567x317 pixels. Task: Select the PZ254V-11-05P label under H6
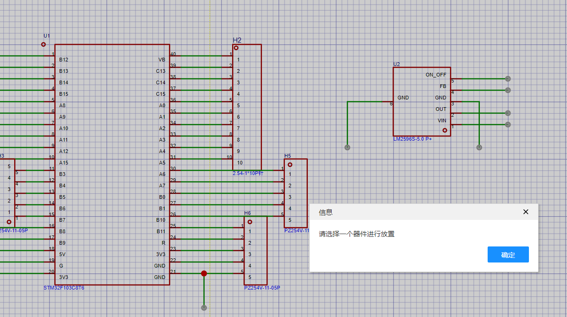tap(262, 288)
